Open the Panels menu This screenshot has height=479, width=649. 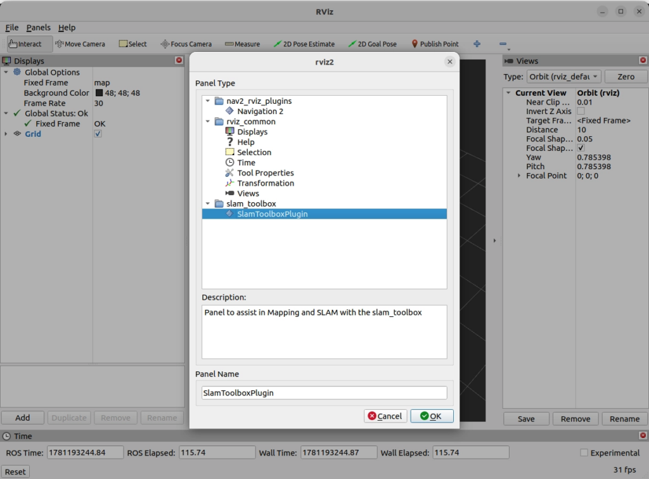click(x=38, y=27)
